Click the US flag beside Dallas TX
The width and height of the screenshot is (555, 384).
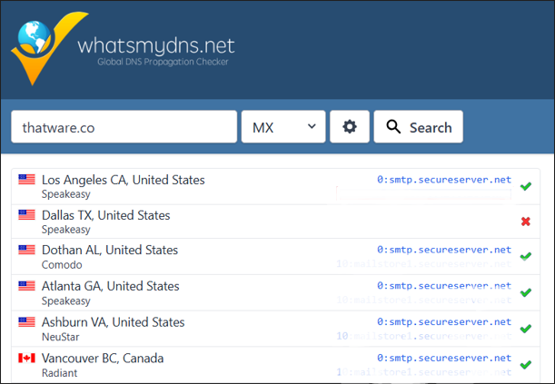click(x=27, y=215)
